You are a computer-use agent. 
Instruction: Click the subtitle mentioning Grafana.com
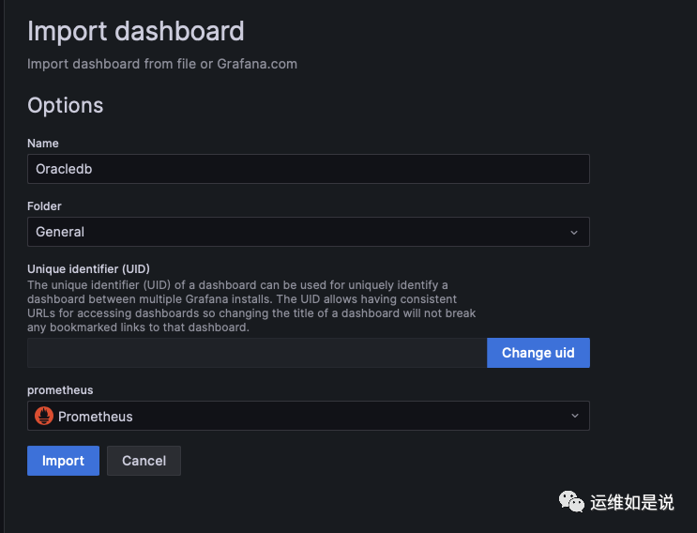[x=161, y=65]
